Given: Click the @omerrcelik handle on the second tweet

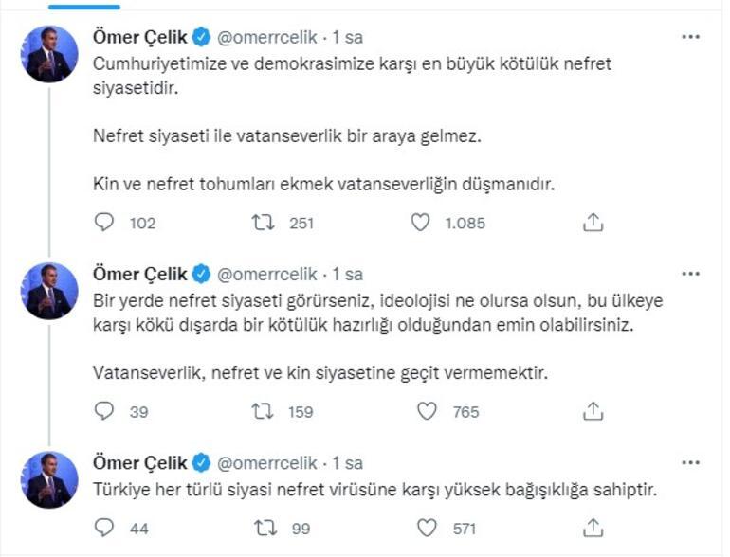Looking at the screenshot, I should pyautogui.click(x=269, y=275).
